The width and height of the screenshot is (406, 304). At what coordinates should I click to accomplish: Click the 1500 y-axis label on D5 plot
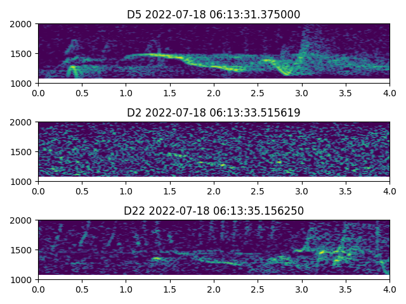coord(23,54)
